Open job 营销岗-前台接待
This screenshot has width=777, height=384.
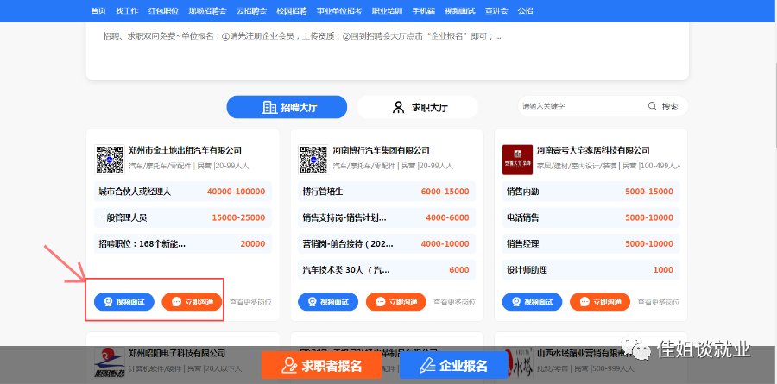[387, 244]
